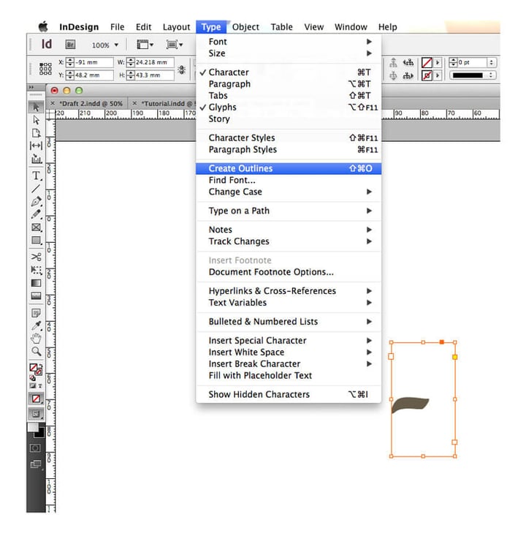This screenshot has width=526, height=539.
Task: Click the constrain proportions chain icon
Action: tap(181, 69)
